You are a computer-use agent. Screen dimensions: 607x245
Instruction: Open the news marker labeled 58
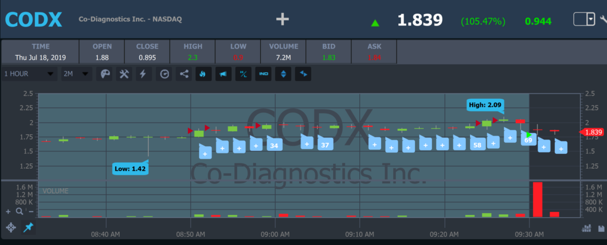[477, 144]
